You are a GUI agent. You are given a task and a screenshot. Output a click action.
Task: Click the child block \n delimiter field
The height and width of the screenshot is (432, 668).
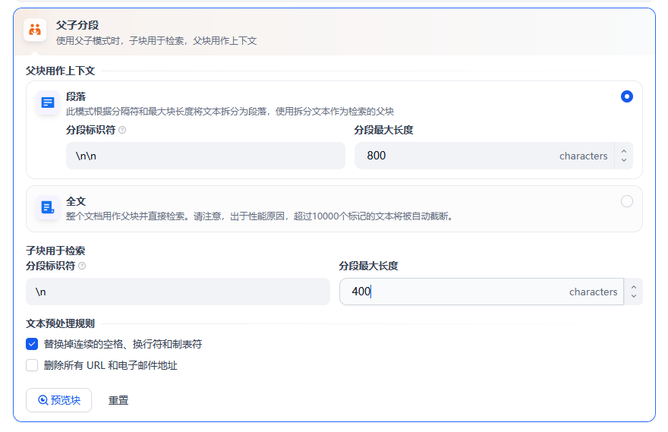tap(178, 292)
